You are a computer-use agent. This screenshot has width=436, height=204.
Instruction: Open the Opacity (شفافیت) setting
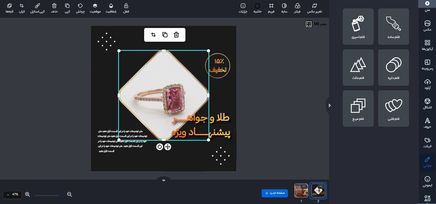[111, 8]
